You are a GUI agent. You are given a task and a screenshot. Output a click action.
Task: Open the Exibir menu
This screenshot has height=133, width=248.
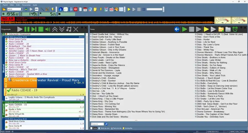(x=18, y=5)
